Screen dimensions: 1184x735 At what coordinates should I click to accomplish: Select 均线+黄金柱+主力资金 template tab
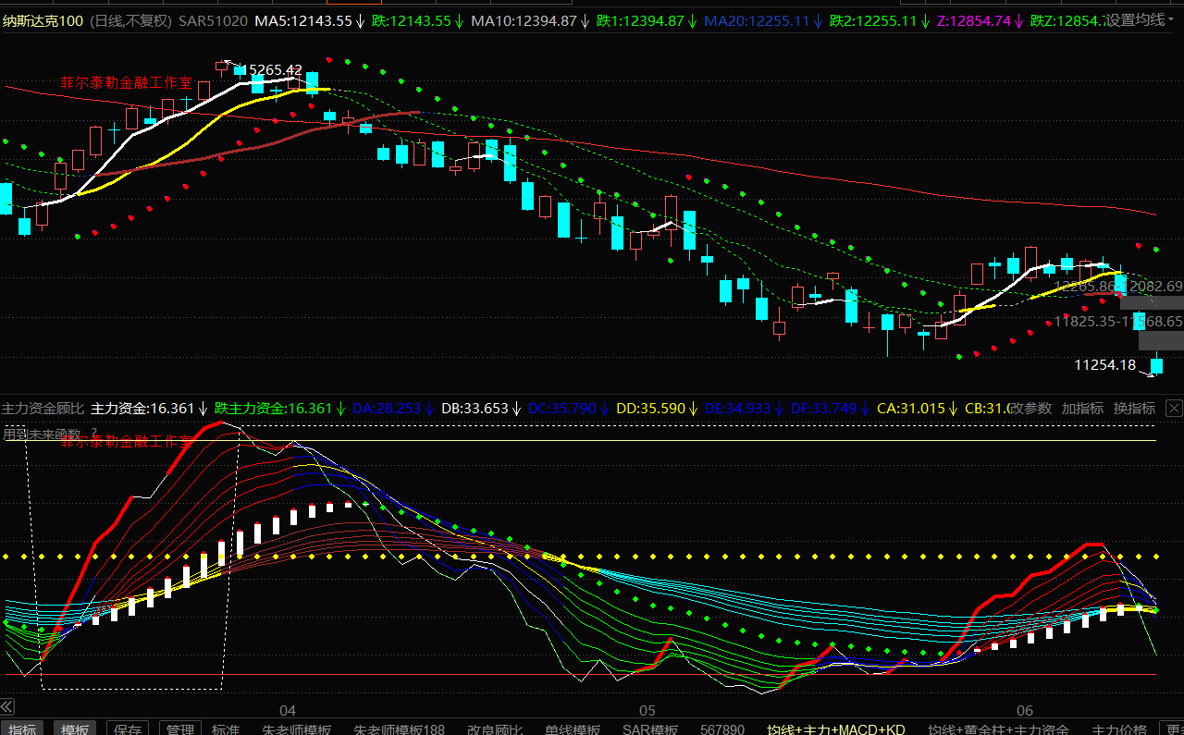click(998, 729)
